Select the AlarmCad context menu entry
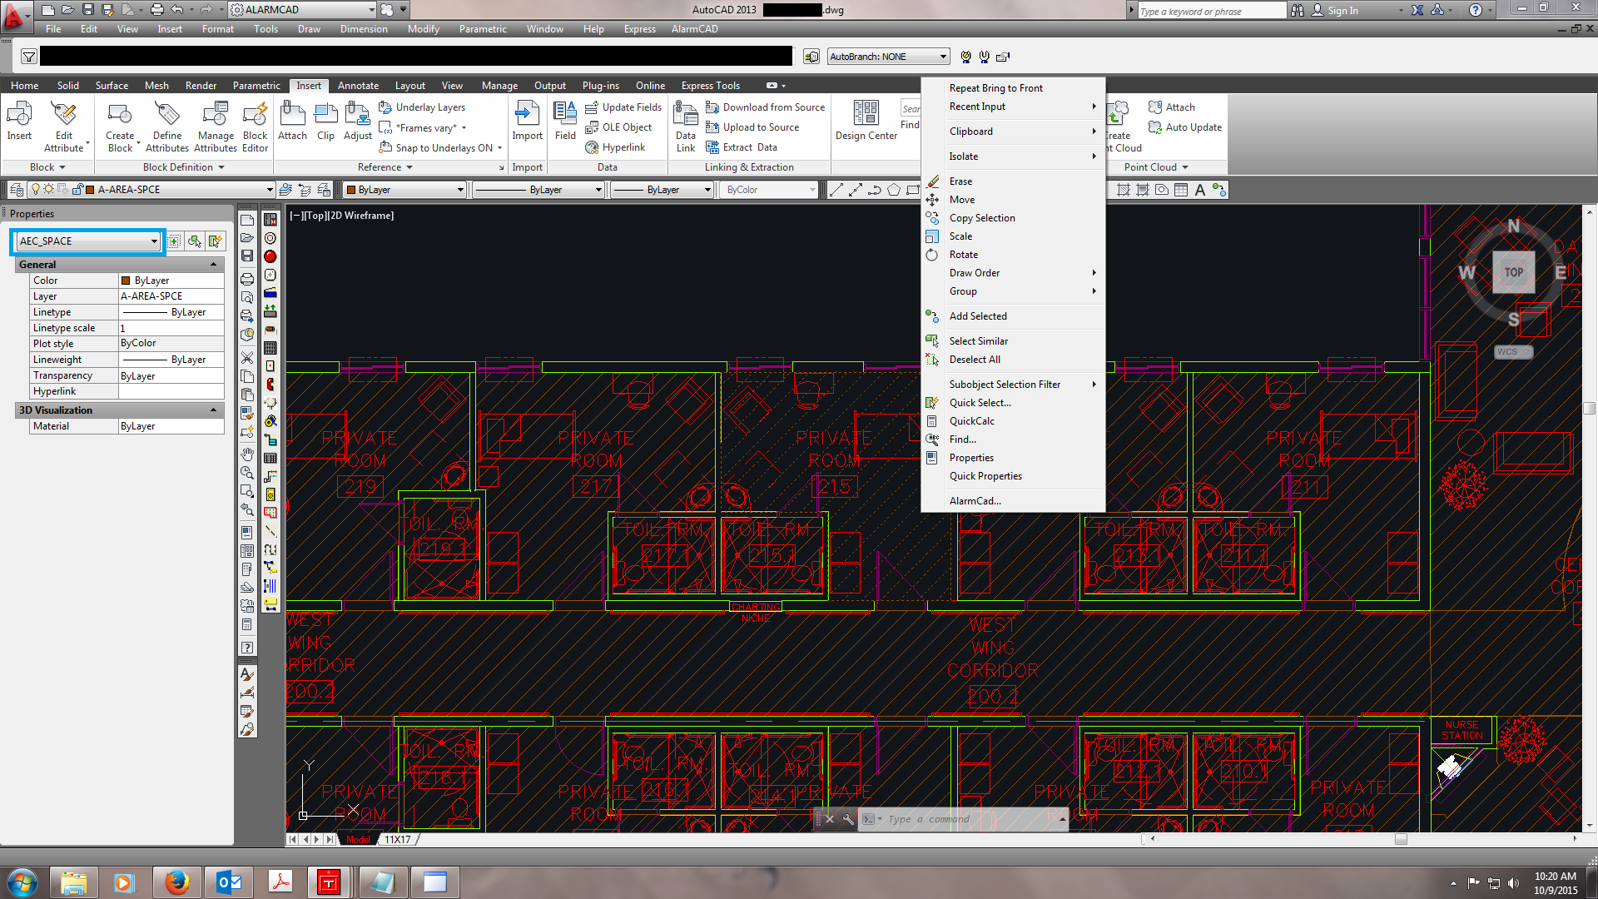Image resolution: width=1598 pixels, height=899 pixels. point(975,500)
